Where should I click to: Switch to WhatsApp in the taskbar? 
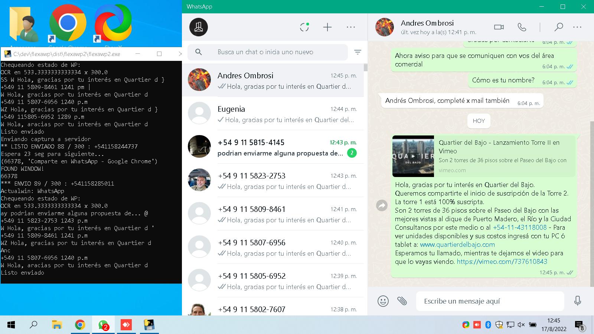[103, 325]
